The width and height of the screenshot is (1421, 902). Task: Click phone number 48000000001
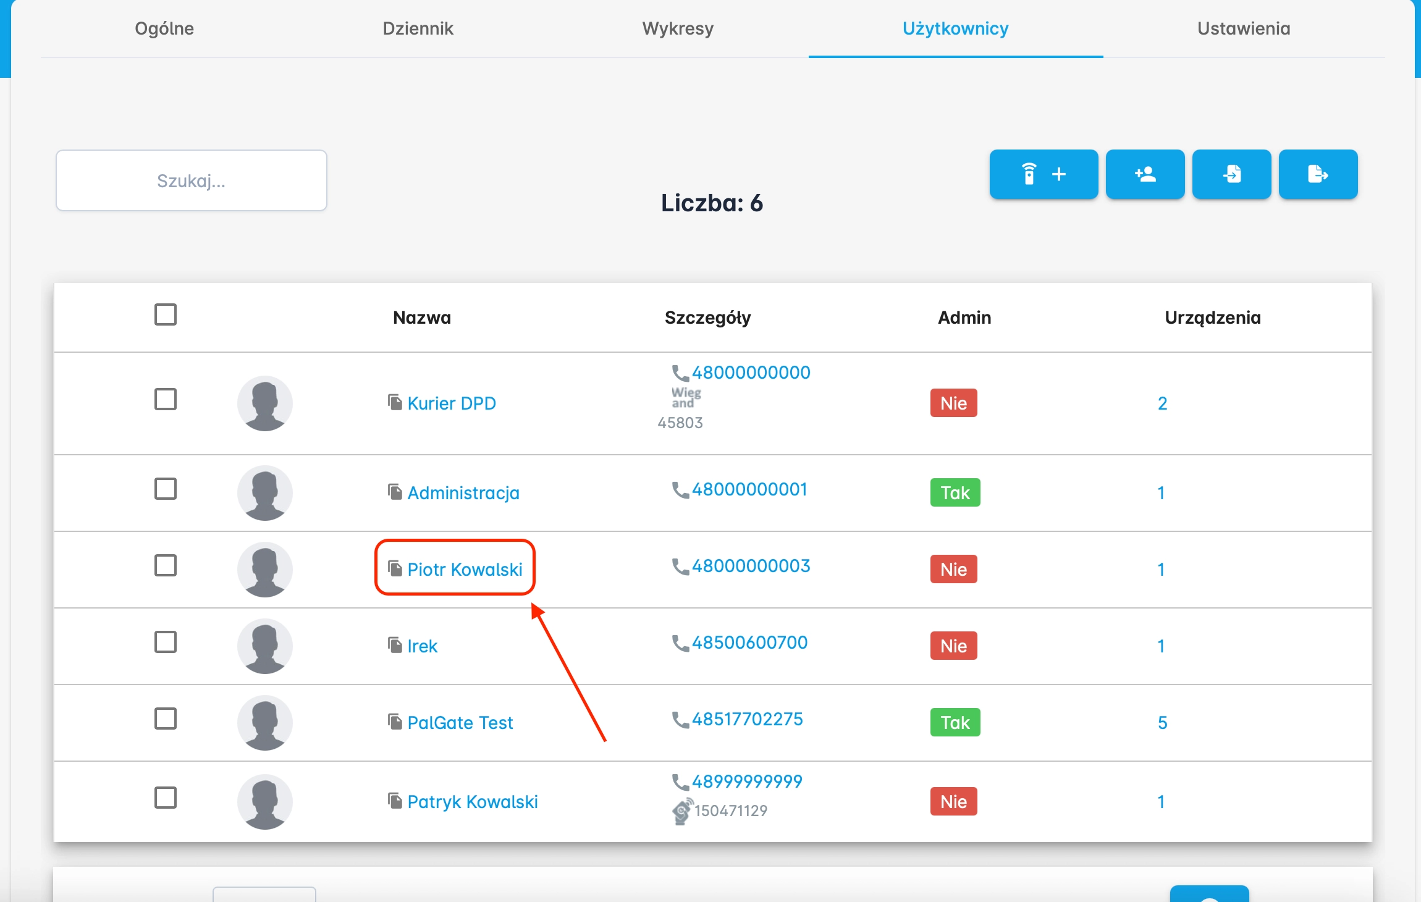(x=749, y=489)
